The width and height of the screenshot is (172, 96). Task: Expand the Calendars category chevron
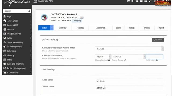pyautogui.click(x=31, y=51)
